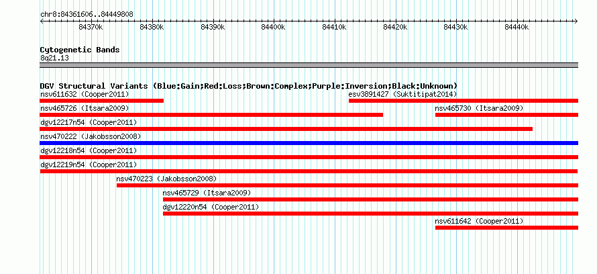The image size is (597, 274).
Task: Click the 84390k ruler position
Action: point(213,28)
